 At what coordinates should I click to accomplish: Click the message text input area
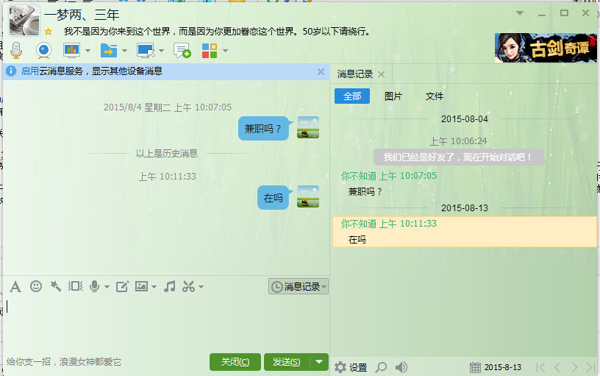click(x=166, y=324)
